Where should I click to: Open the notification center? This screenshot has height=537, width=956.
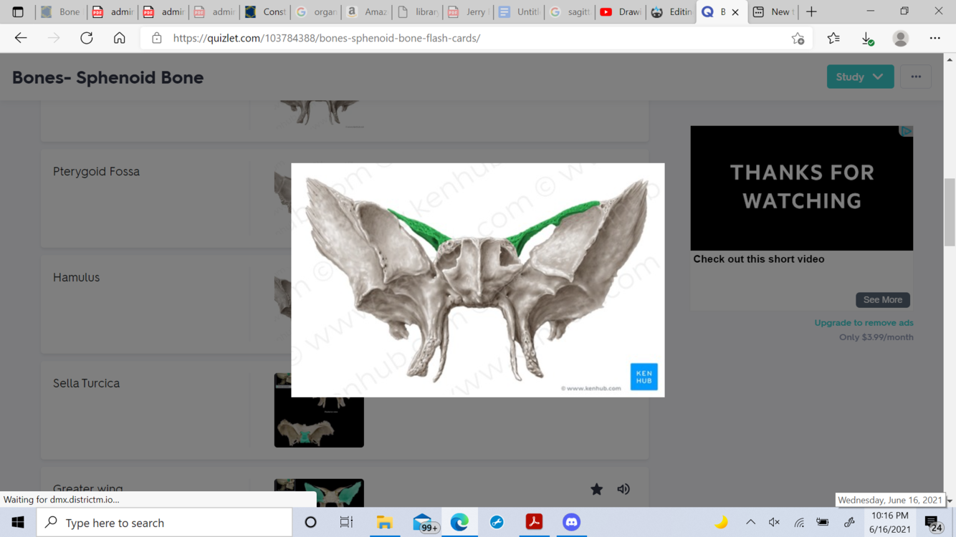point(932,523)
